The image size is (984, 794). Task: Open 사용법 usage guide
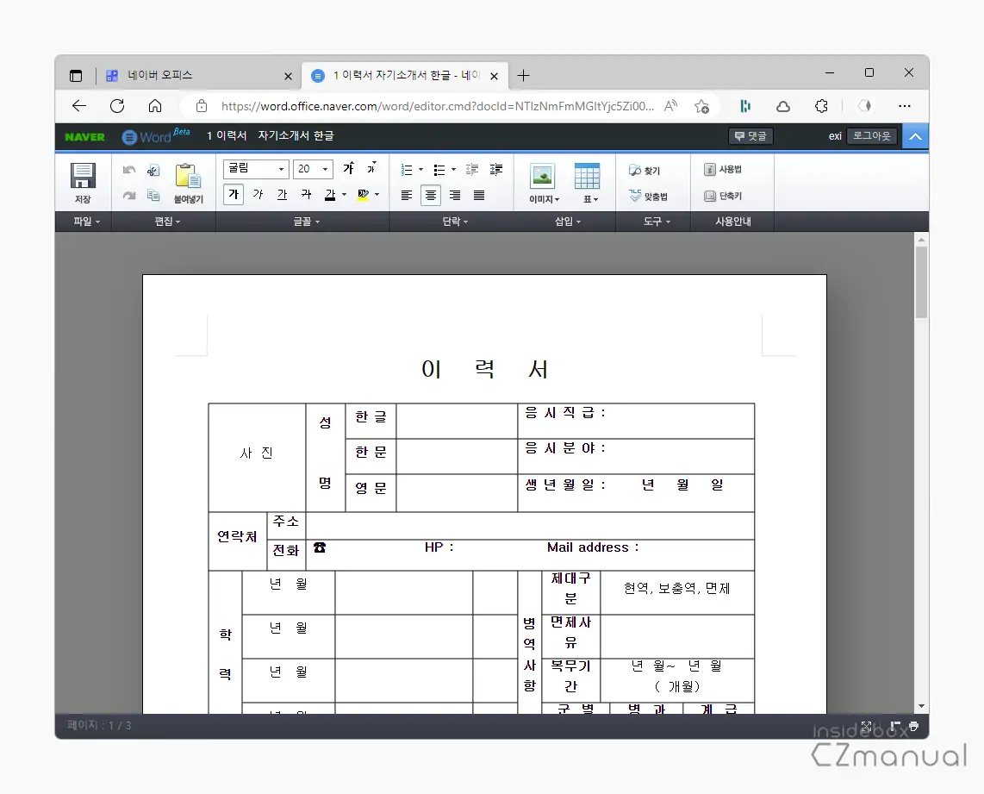pyautogui.click(x=723, y=170)
